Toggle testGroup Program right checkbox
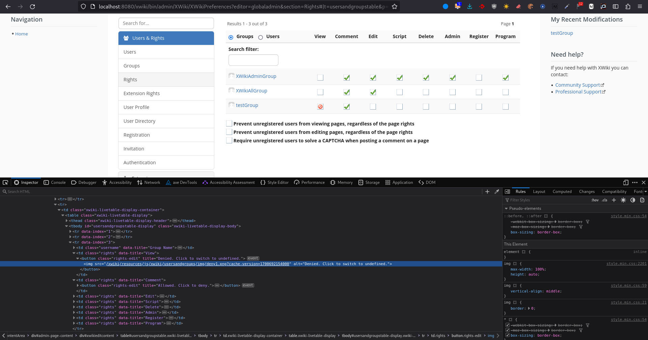The image size is (648, 340). [x=506, y=107]
